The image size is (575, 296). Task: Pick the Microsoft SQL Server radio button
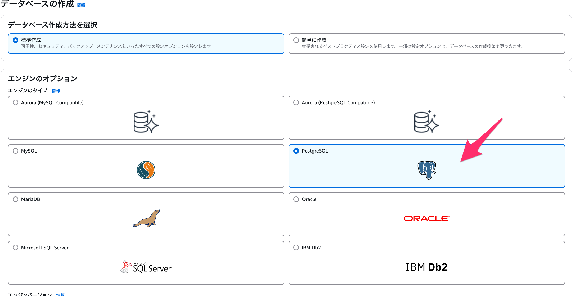click(16, 248)
